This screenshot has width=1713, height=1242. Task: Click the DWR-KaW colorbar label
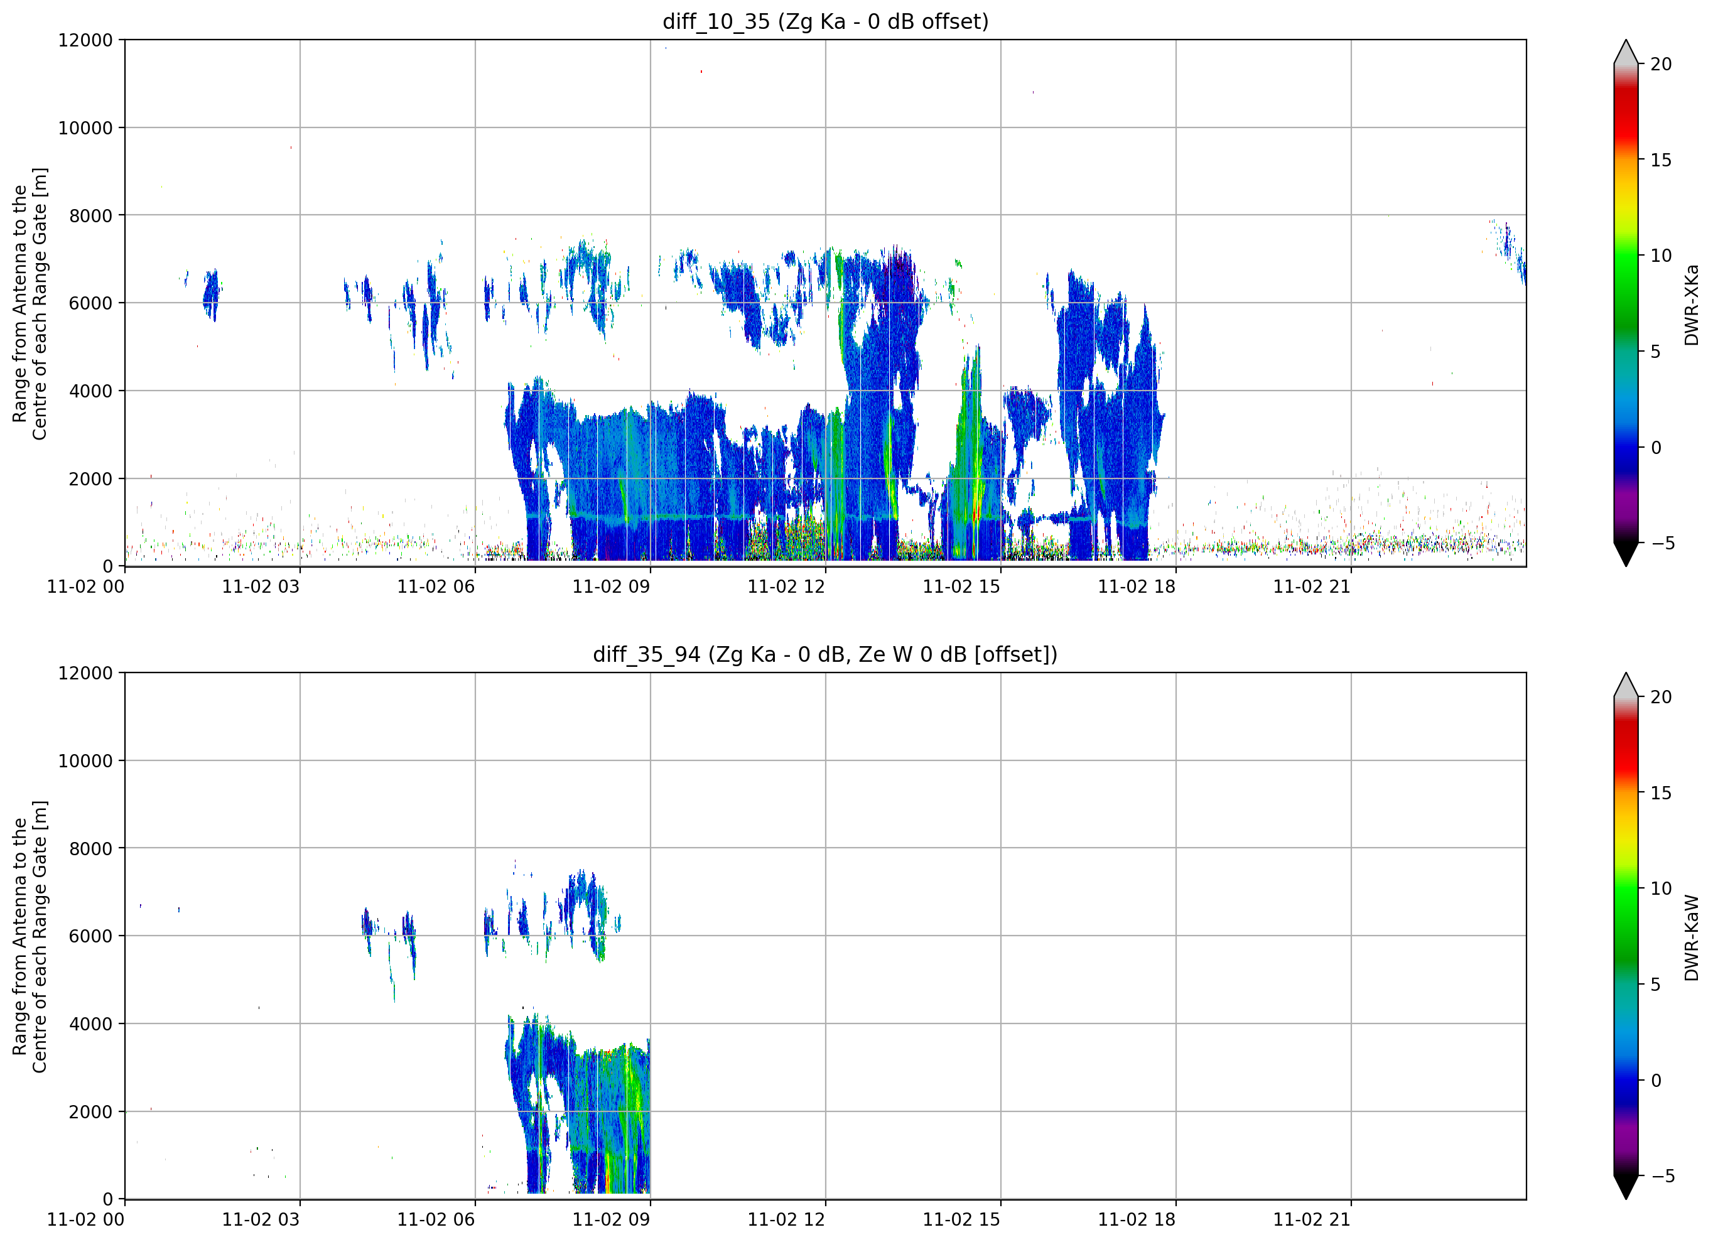click(x=1692, y=938)
